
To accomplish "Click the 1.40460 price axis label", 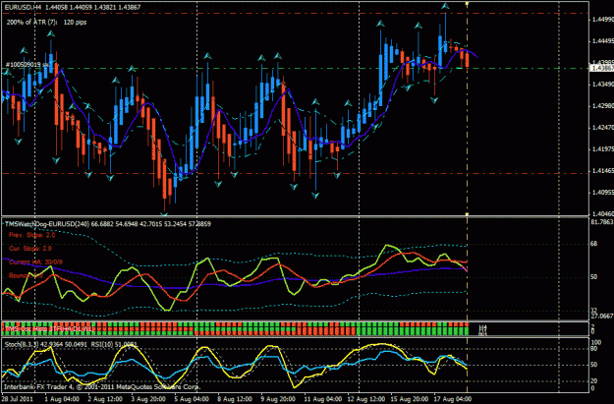I will (x=602, y=214).
